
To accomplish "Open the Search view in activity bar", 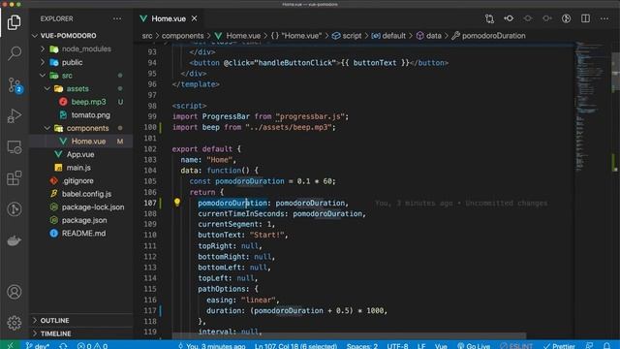I will click(x=15, y=52).
